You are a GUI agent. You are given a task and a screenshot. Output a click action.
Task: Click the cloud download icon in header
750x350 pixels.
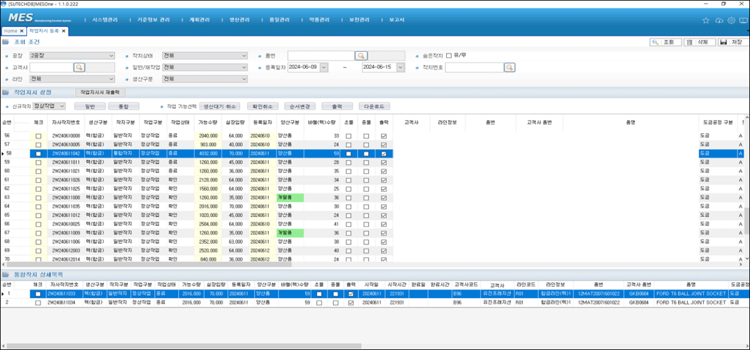pos(719,21)
